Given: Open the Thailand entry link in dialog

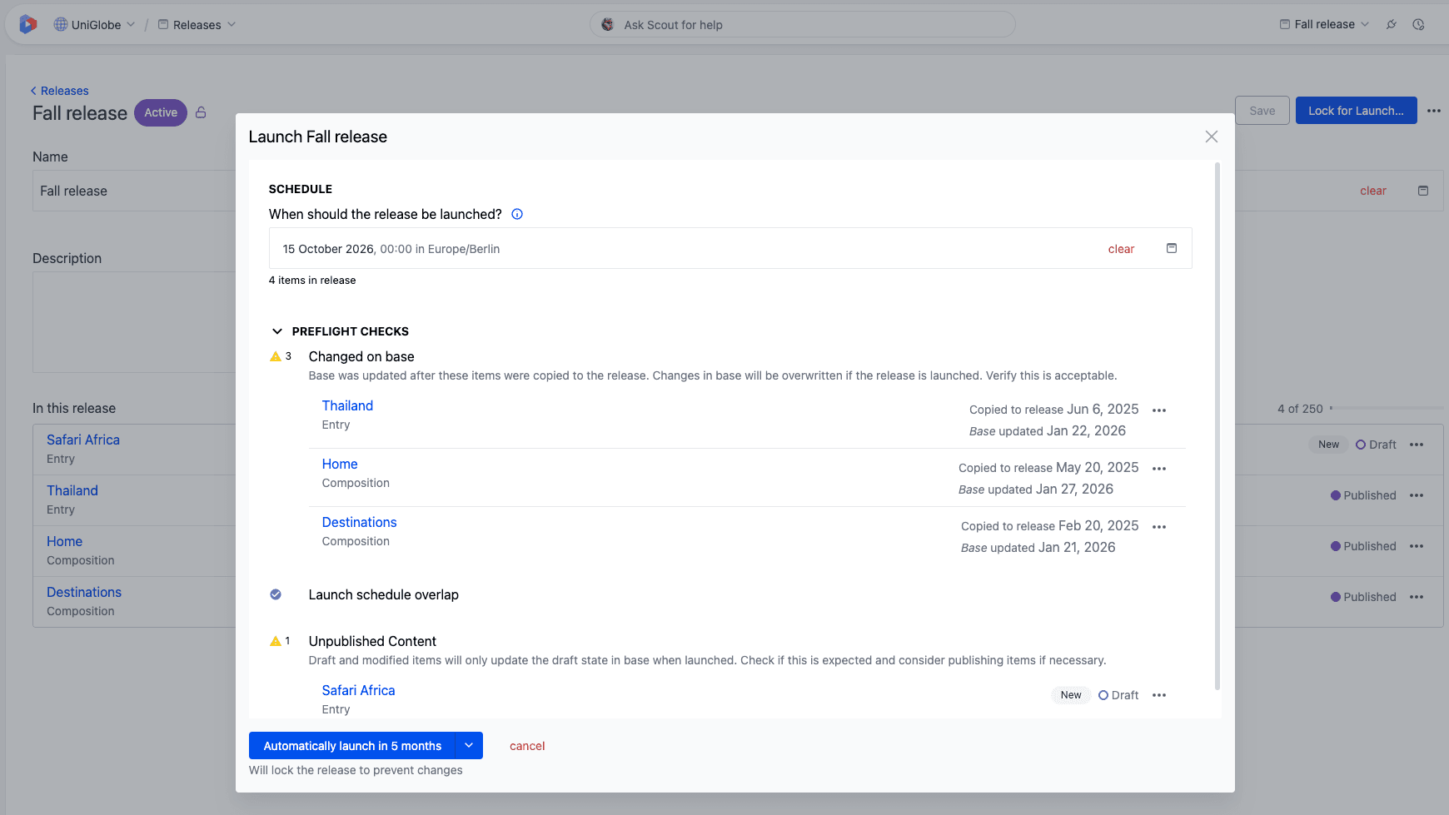Looking at the screenshot, I should click(347, 405).
